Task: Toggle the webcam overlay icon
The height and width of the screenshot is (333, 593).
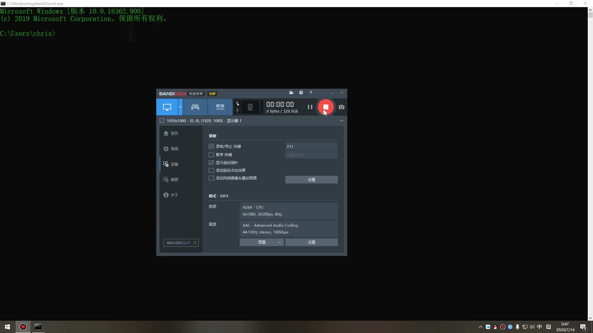Action: click(x=250, y=107)
